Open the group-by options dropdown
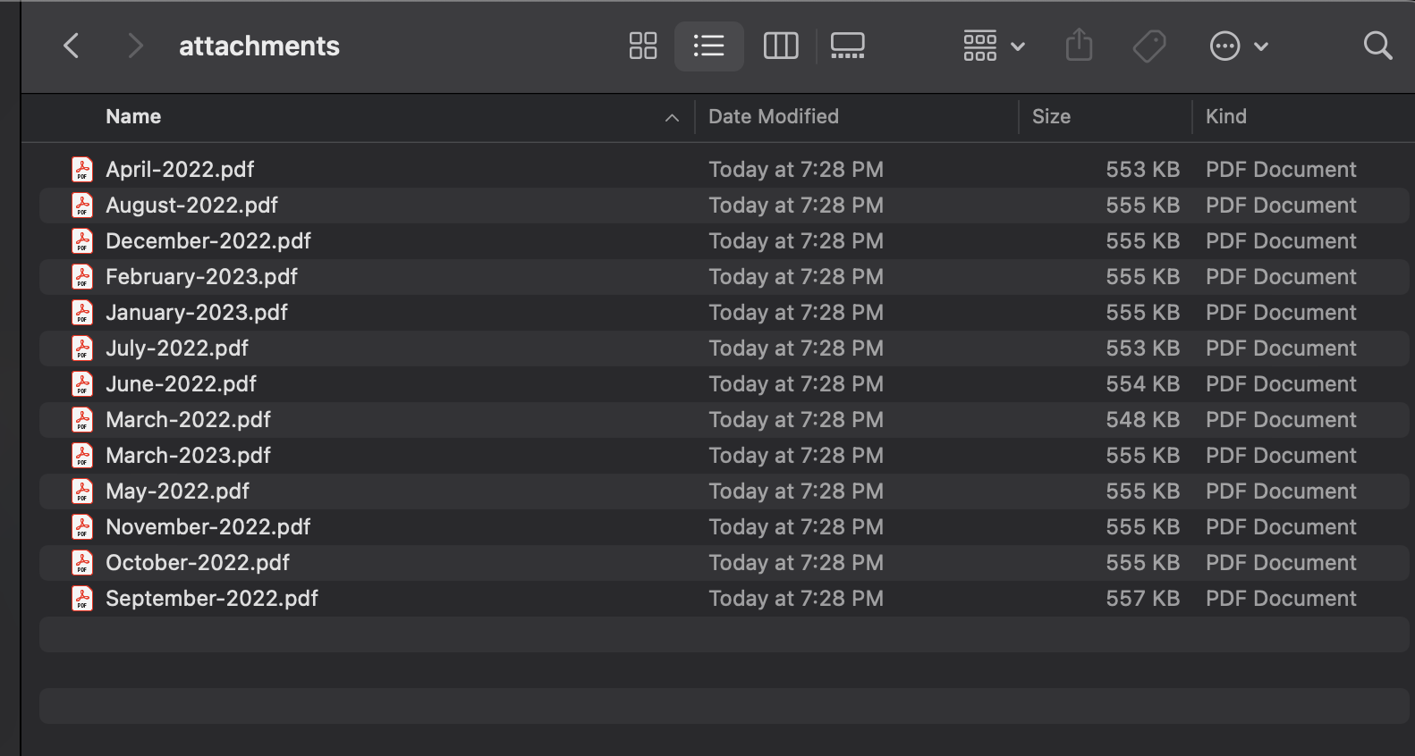The width and height of the screenshot is (1415, 756). pyautogui.click(x=994, y=46)
